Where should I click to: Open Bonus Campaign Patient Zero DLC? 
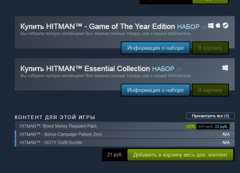[x=61, y=134]
